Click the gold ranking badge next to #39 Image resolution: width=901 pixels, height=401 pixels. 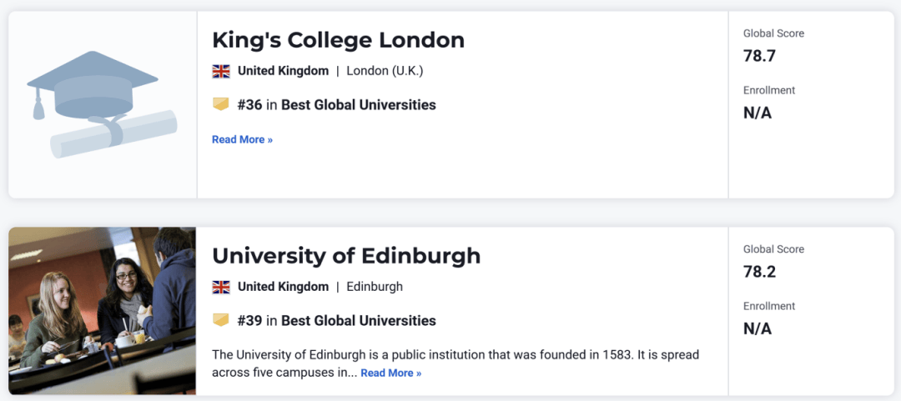click(220, 319)
